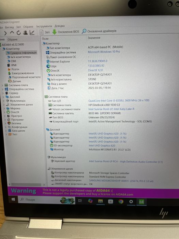The image size is (179, 239).
Task: Click AIDA64 icon on taskbar
Action: click(141, 202)
